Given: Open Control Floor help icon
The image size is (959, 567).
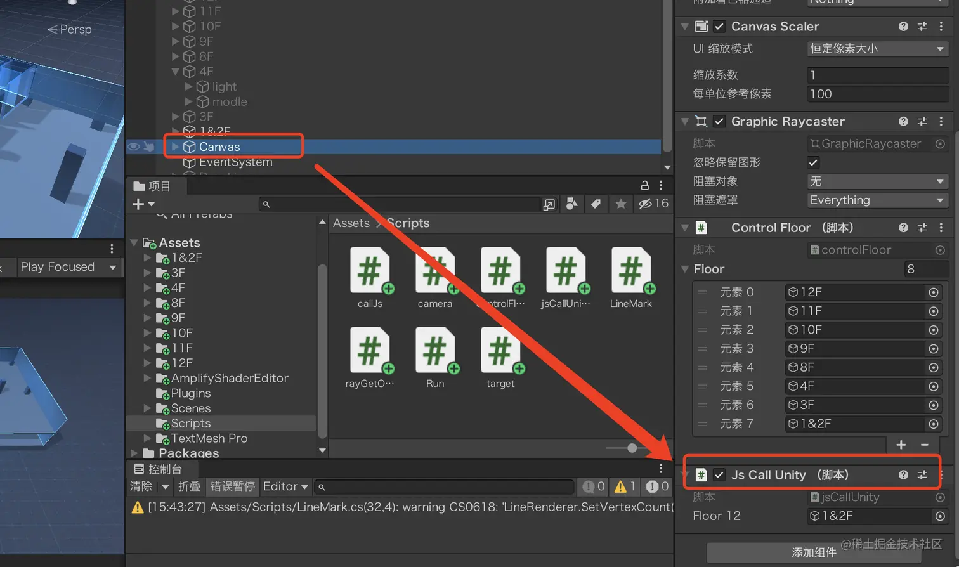Looking at the screenshot, I should coord(903,228).
